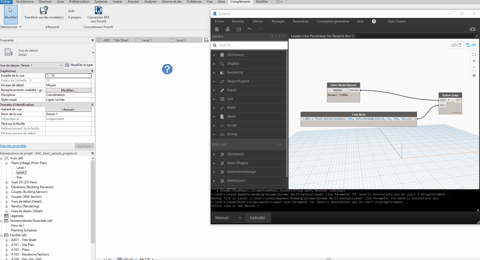
Task: Create a new Dynamo file
Action: (x=217, y=29)
